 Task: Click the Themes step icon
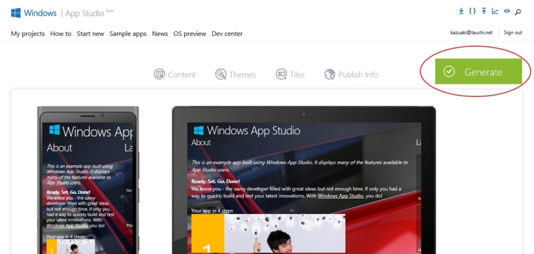point(221,74)
